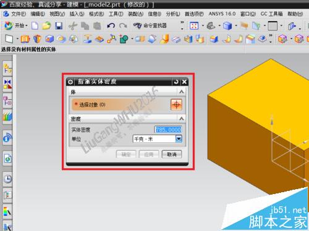Open the Assembly Navigator sidebar tab
The image size is (309, 231).
[x=7, y=68]
